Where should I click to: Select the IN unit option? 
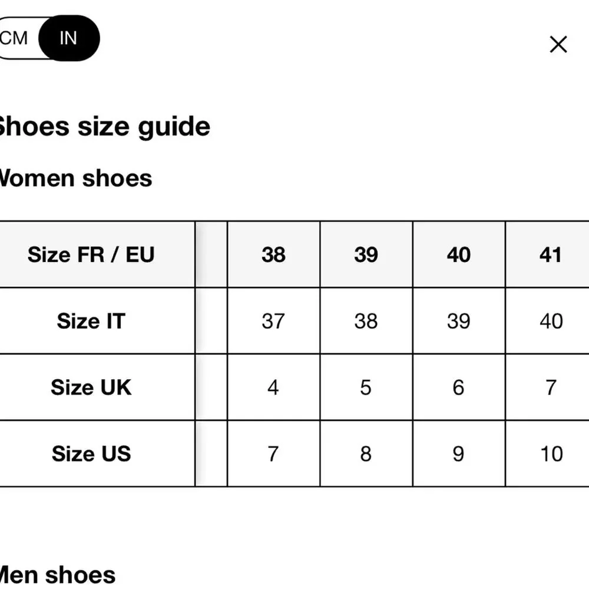69,38
